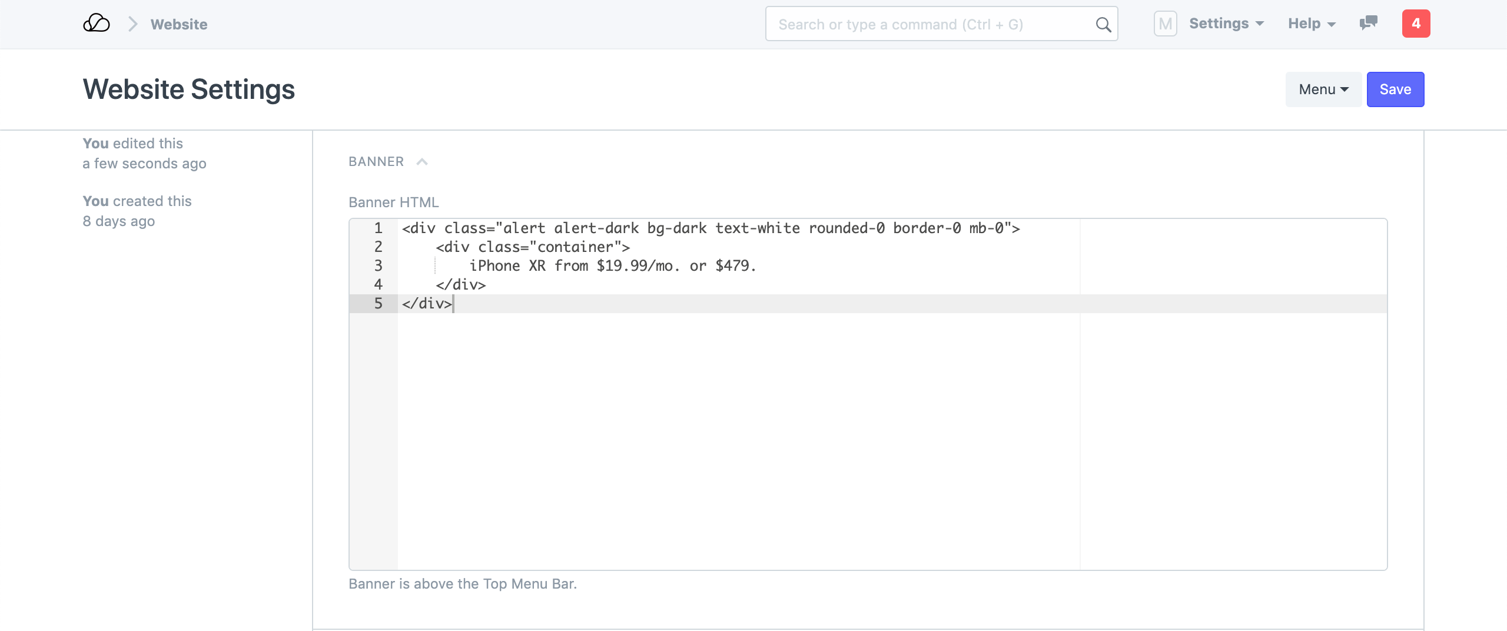Image resolution: width=1507 pixels, height=631 pixels.
Task: Click the magnifier icon in search bar
Action: tap(1103, 25)
